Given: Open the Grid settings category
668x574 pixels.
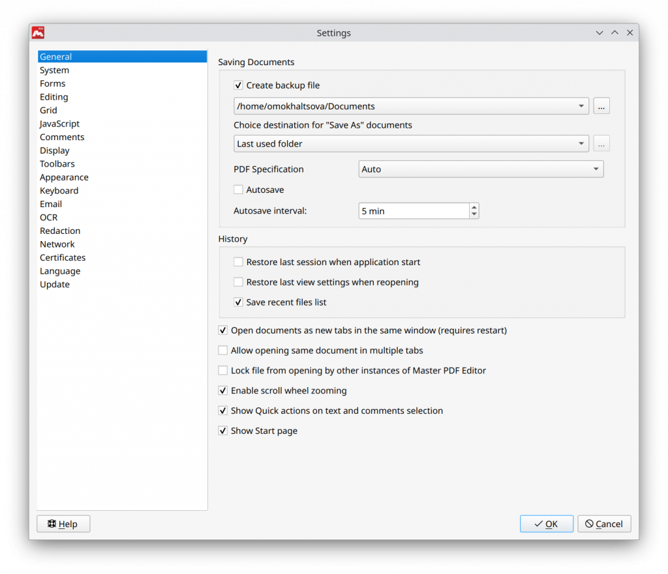Looking at the screenshot, I should pos(122,110).
